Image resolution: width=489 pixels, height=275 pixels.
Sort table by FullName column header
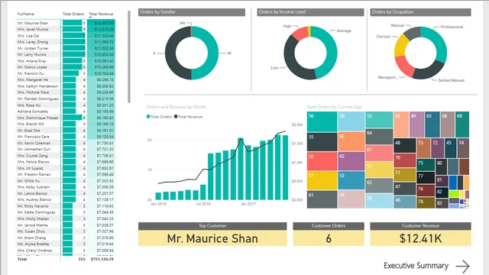(x=25, y=14)
